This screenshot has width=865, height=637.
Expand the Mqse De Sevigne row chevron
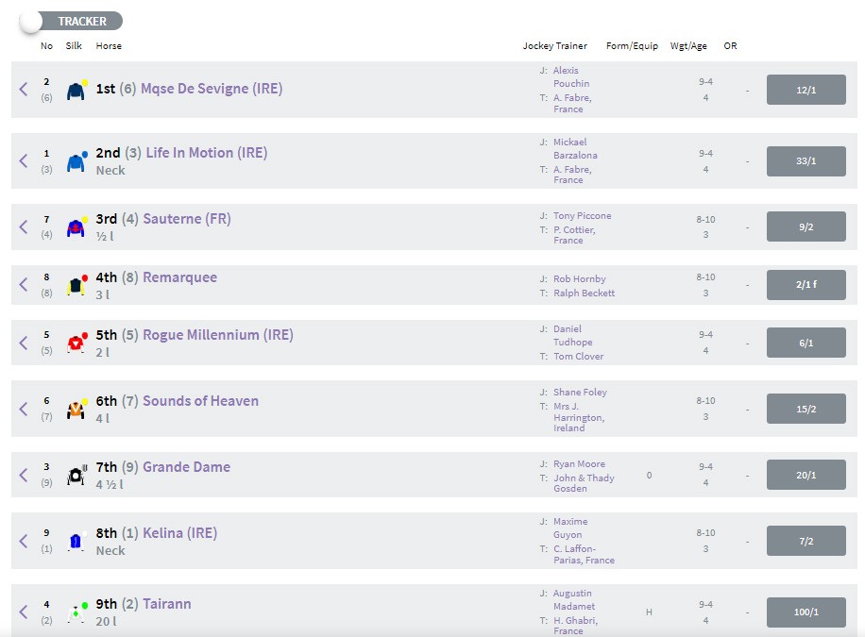24,90
